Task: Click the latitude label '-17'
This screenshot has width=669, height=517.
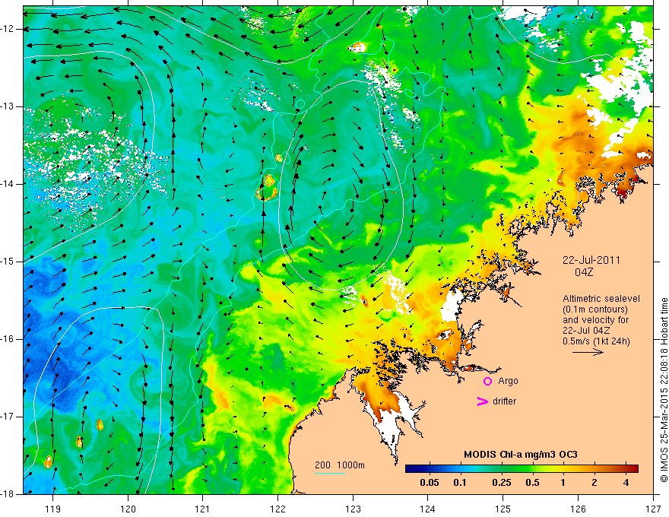Action: point(8,417)
